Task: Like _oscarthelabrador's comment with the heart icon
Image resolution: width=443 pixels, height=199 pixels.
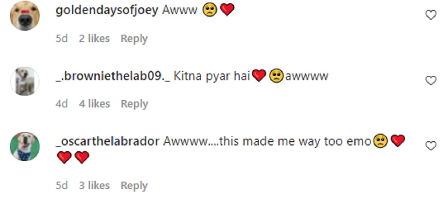Action: (x=431, y=146)
